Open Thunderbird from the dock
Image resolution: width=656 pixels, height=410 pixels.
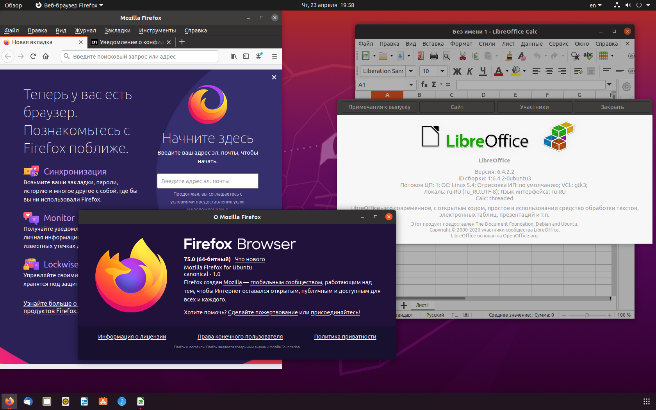pos(28,401)
